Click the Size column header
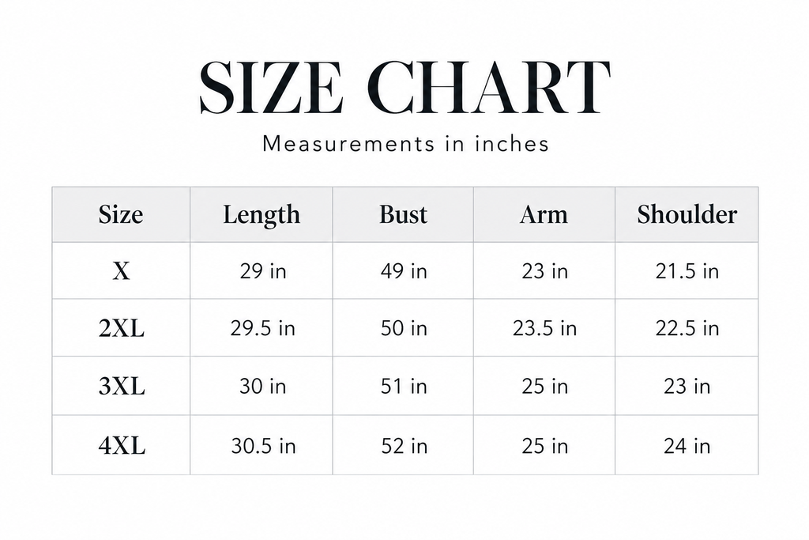This screenshot has height=540, width=809. point(121,214)
